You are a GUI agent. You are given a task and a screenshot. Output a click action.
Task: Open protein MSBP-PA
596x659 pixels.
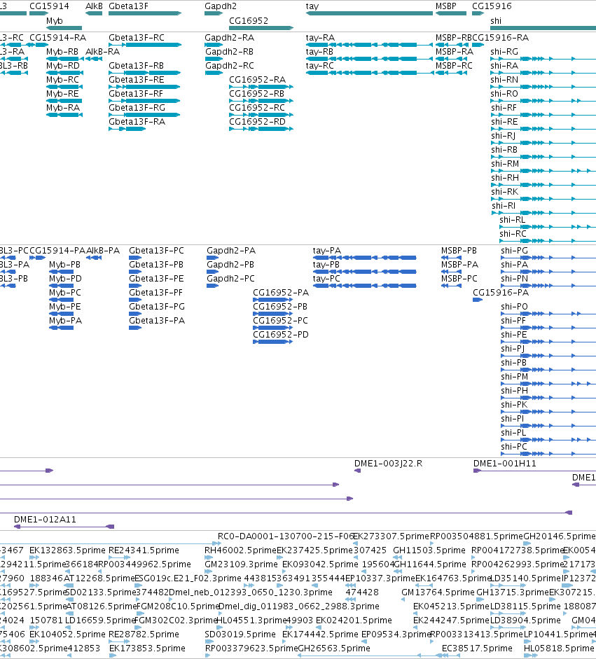[x=460, y=264]
